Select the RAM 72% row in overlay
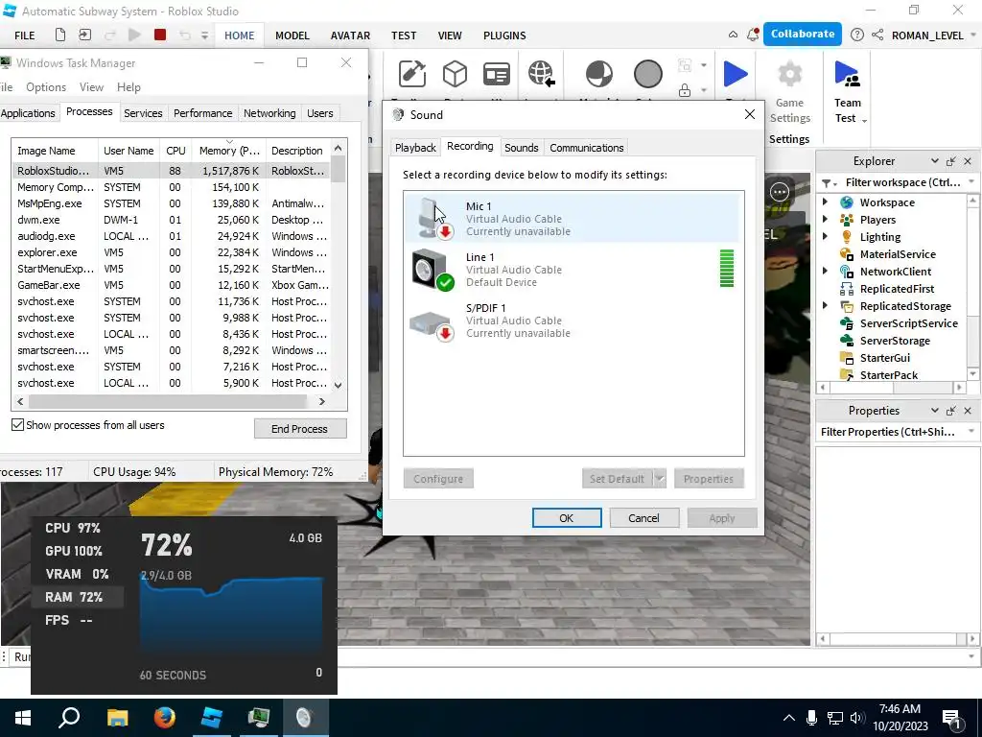Viewport: 982px width, 737px height. [79, 597]
